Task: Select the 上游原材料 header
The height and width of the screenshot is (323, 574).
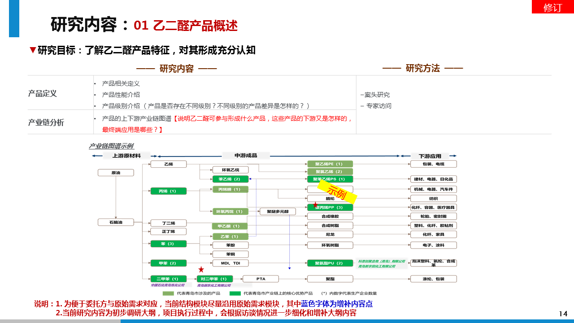Action: (126, 156)
